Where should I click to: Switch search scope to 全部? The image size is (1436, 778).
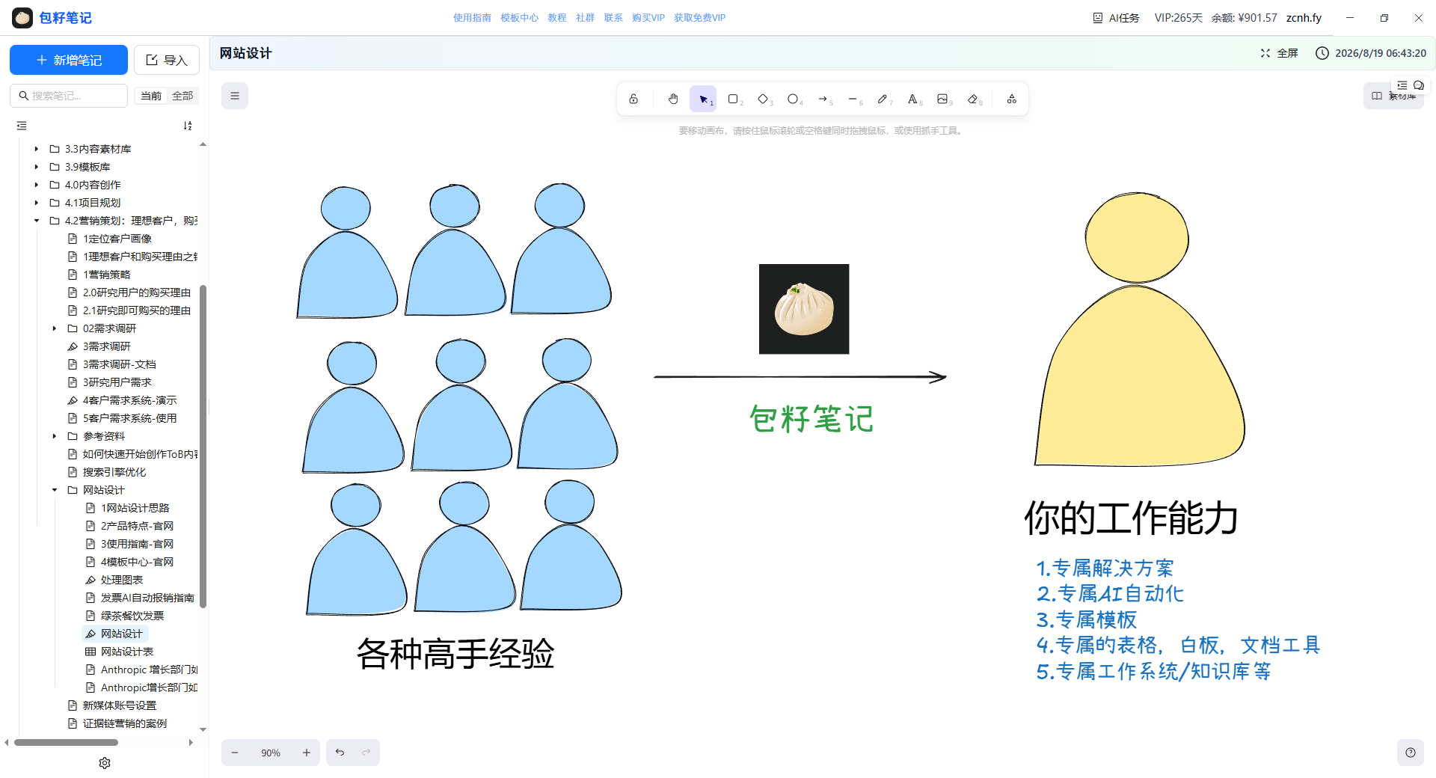182,96
